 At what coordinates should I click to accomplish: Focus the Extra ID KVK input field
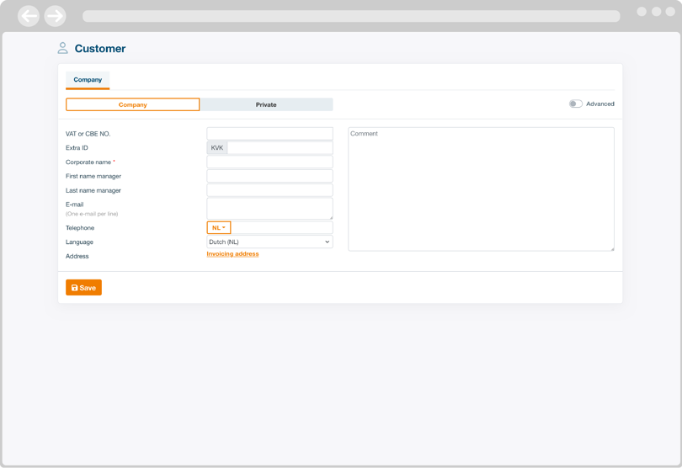click(280, 147)
